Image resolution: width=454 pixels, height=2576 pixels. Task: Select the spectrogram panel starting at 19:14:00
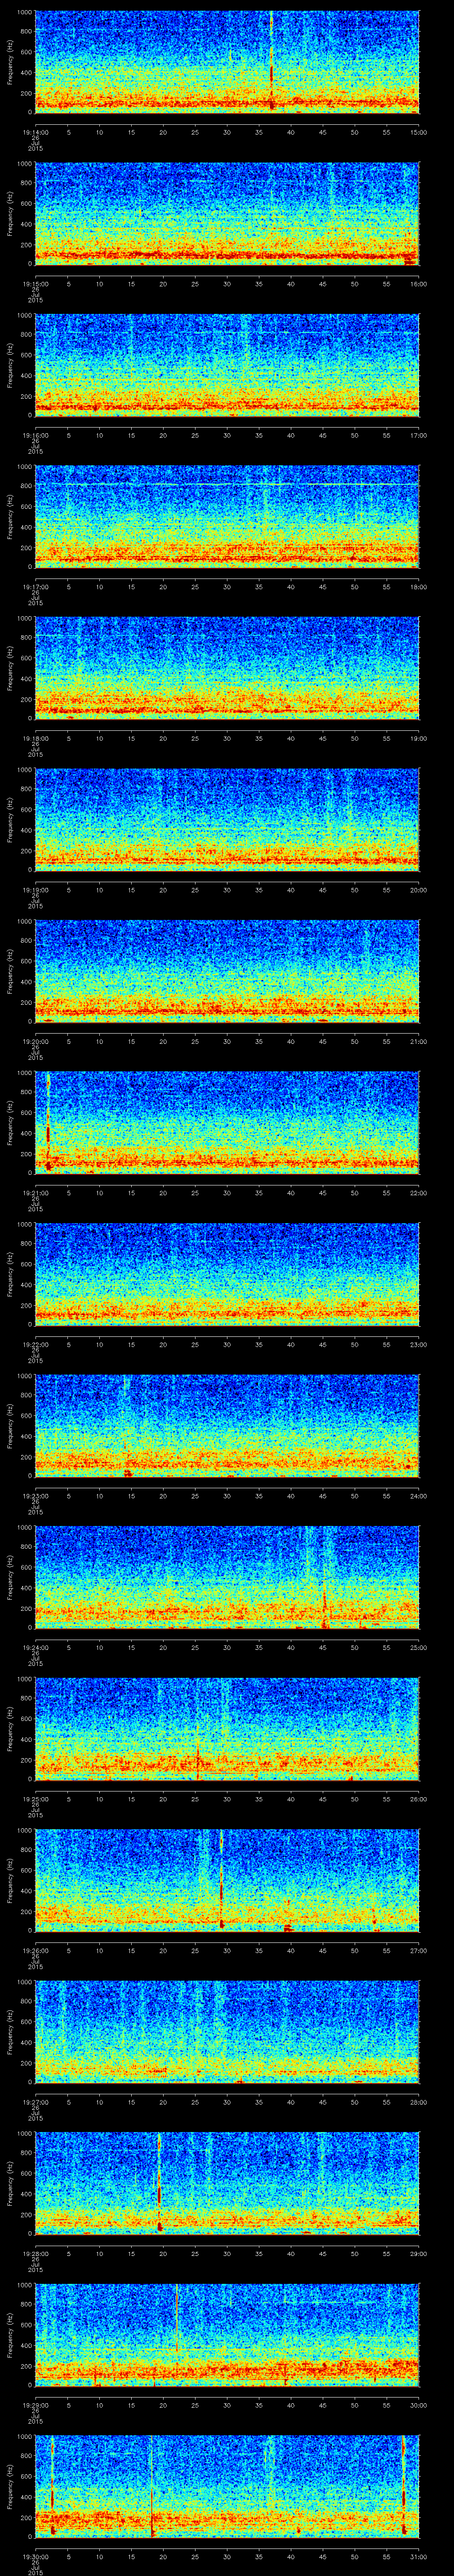pos(227,62)
